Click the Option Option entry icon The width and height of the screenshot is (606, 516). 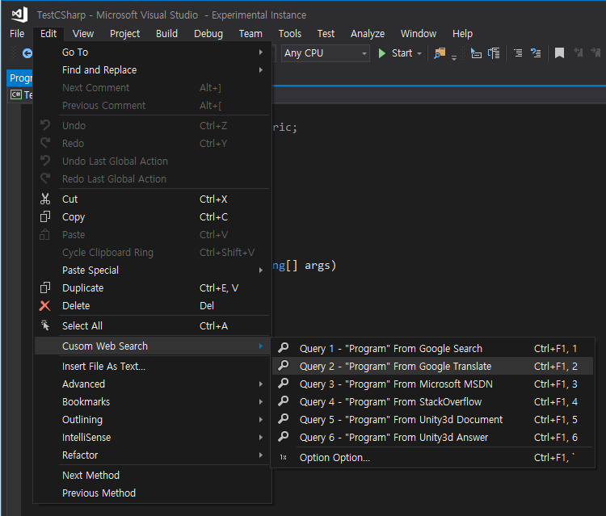(x=284, y=457)
